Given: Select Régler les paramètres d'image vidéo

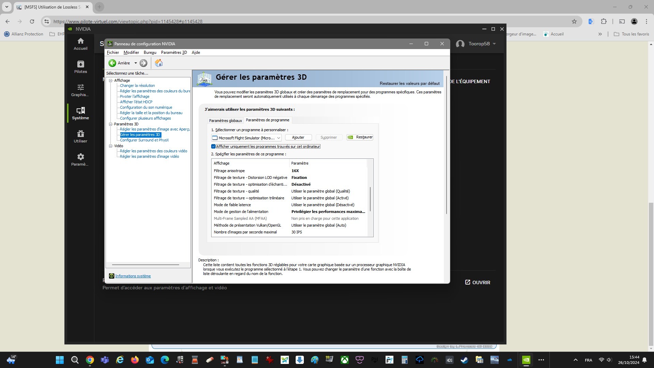Looking at the screenshot, I should pos(149,157).
